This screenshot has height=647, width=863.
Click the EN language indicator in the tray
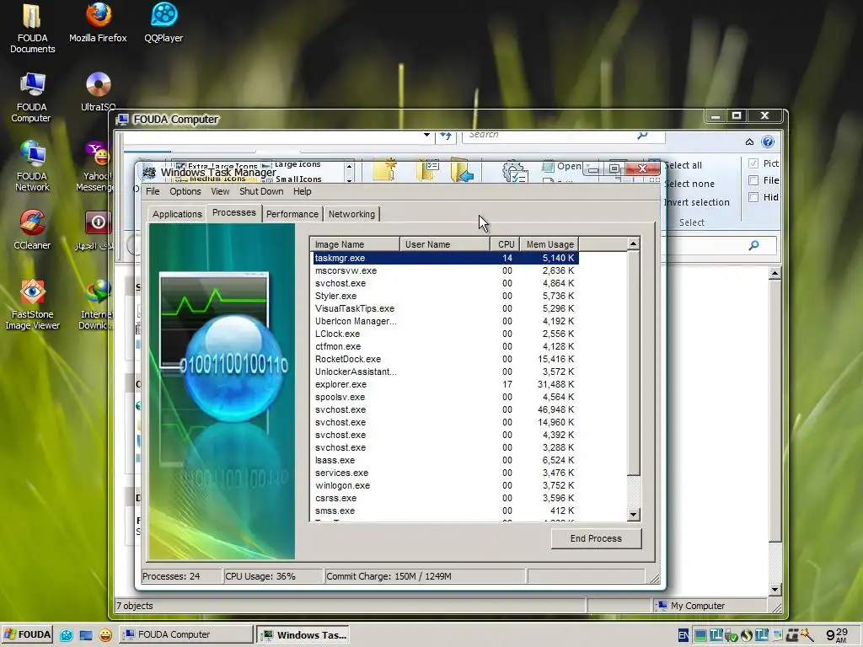(683, 635)
